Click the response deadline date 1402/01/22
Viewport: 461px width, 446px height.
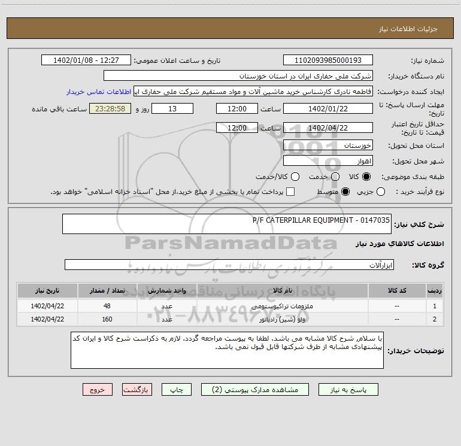point(328,108)
